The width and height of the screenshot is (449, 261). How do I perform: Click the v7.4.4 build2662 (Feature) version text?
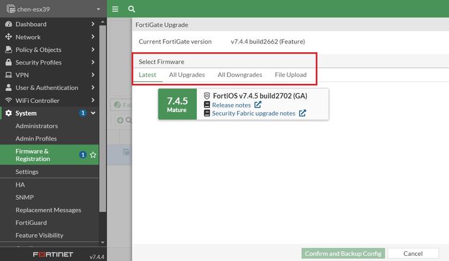click(x=268, y=42)
